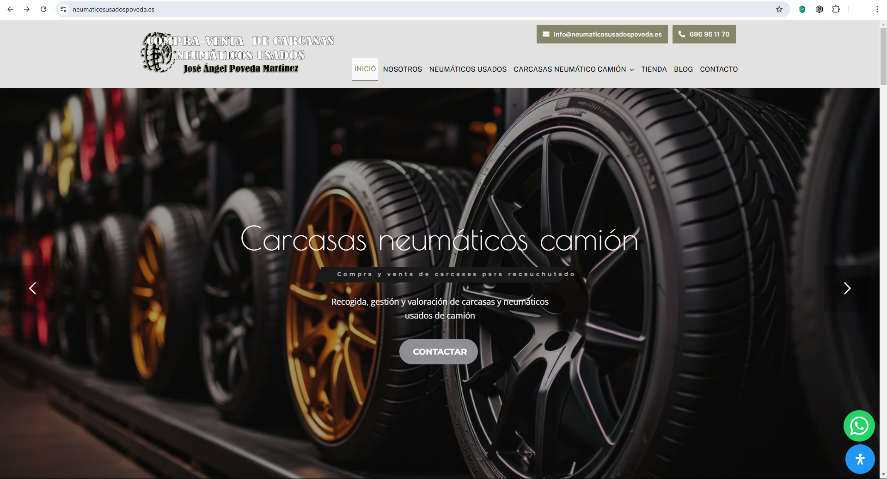The height and width of the screenshot is (479, 887).
Task: Open the CONTACTO menu item
Action: click(719, 69)
